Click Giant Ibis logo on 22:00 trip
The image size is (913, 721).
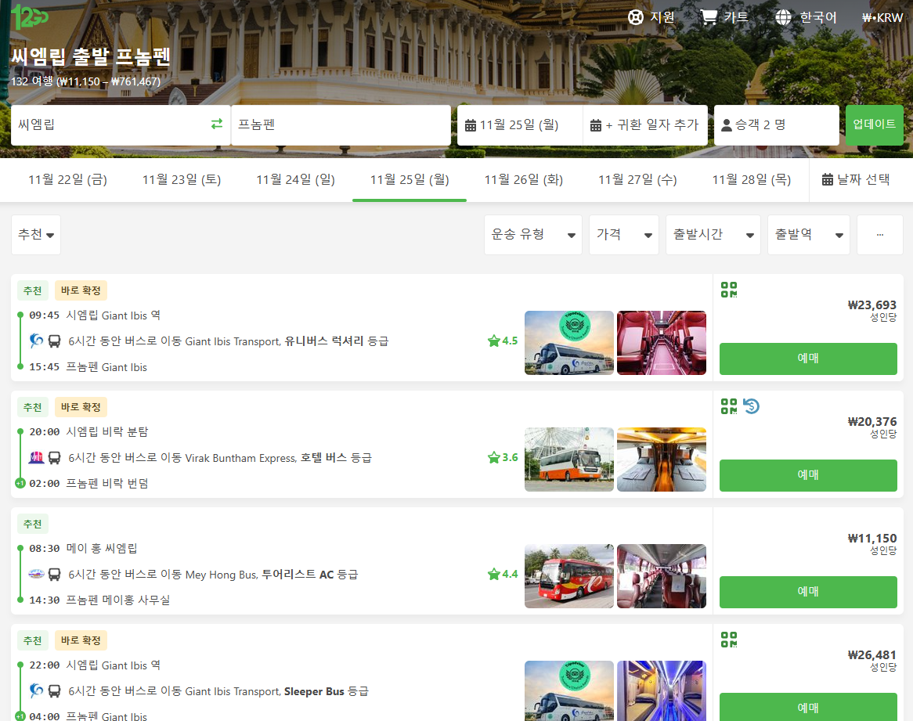[x=36, y=690]
